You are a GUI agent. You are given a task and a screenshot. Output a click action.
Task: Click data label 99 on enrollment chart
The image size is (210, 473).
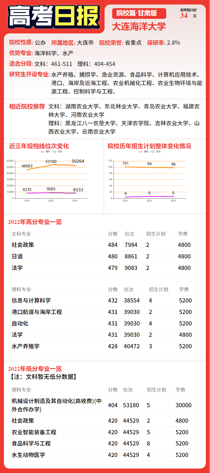click(x=149, y=164)
